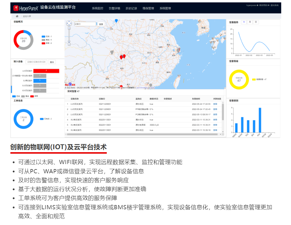Click the left red alarm marker on the map
The height and width of the screenshot is (225, 291).
(x=121, y=57)
